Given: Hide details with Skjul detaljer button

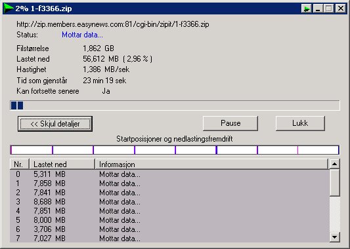Looking at the screenshot, I should click(x=55, y=124).
